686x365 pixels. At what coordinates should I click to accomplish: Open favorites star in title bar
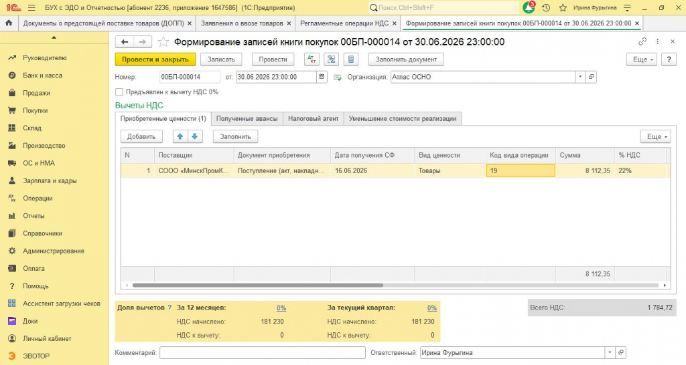point(563,8)
